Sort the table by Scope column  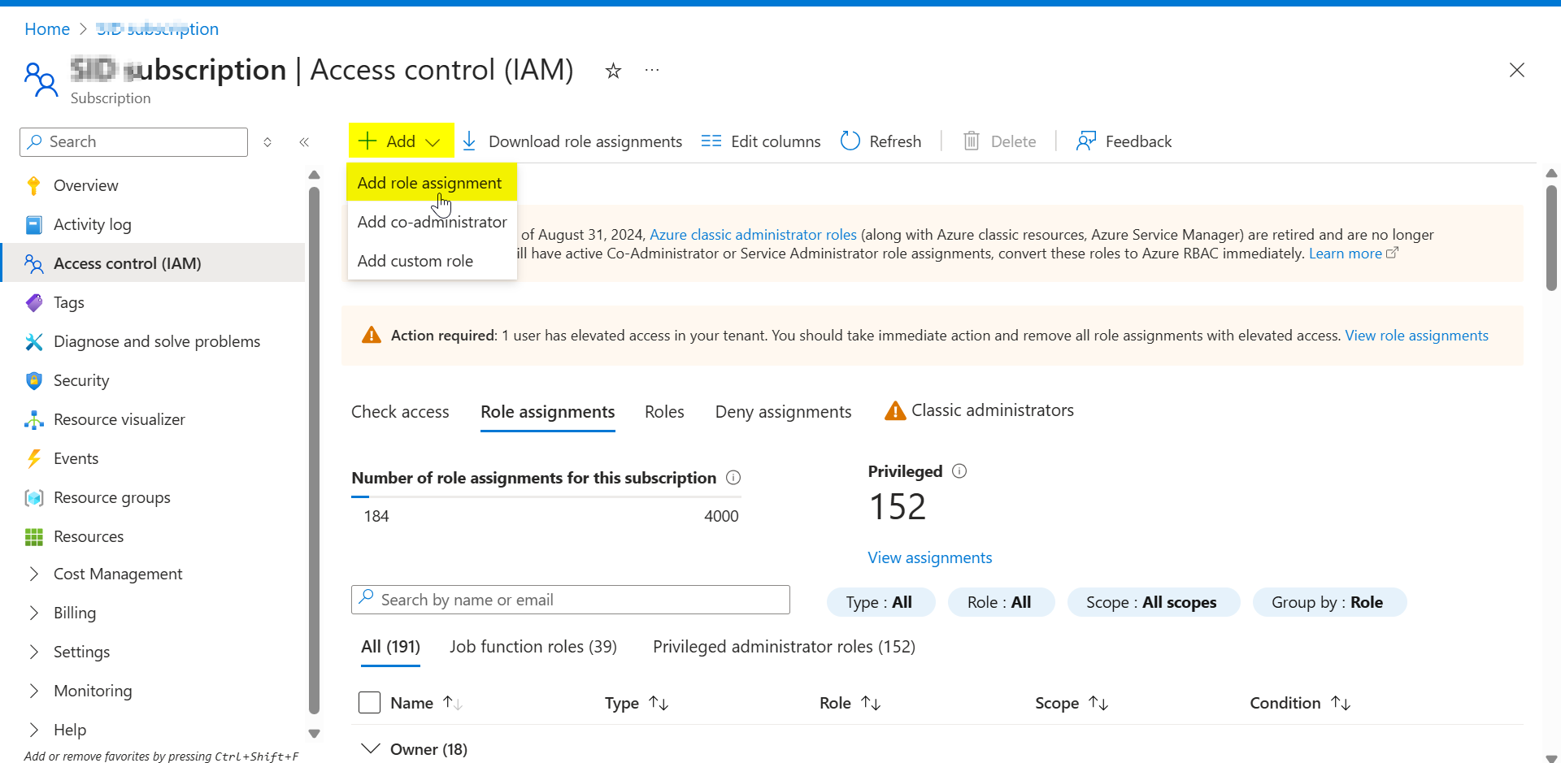[x=1098, y=703]
